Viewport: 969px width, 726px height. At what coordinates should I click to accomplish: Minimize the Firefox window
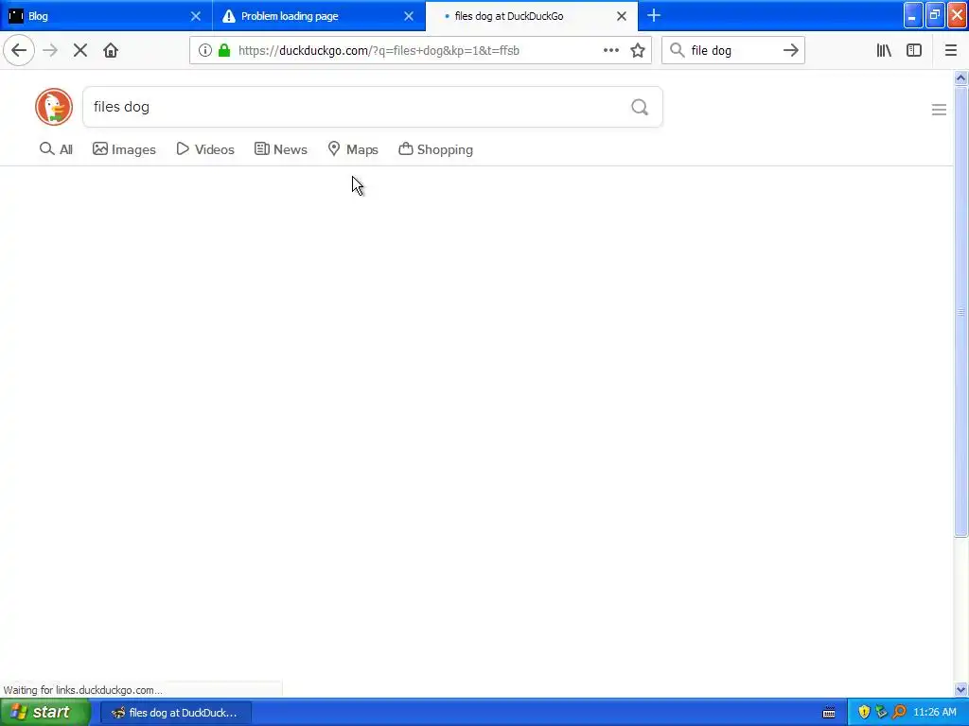point(913,15)
